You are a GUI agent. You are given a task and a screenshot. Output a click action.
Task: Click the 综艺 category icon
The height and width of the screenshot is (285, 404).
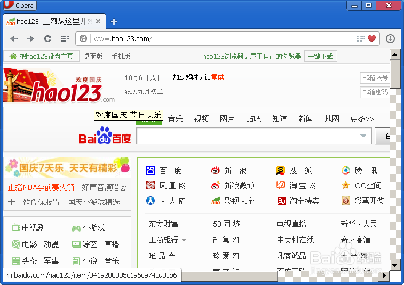[x=76, y=244]
